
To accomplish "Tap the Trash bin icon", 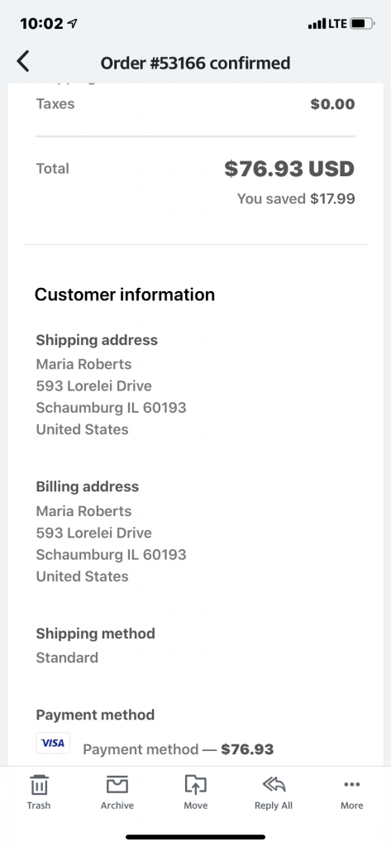I will [39, 785].
